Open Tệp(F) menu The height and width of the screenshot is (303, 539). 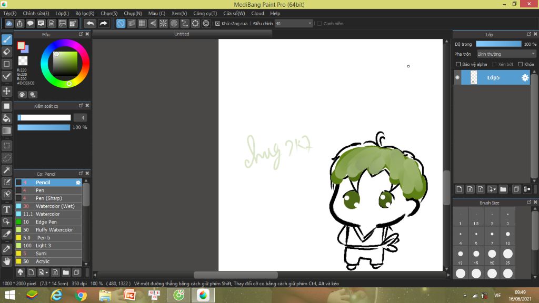10,13
